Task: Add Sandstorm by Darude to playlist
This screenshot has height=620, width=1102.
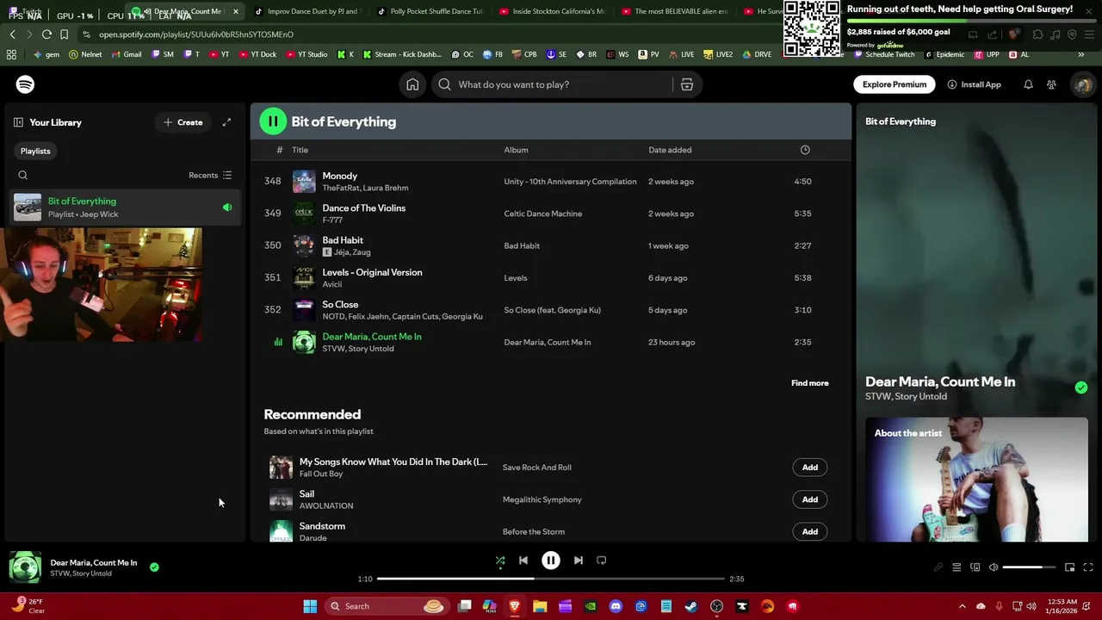Action: pos(810,532)
